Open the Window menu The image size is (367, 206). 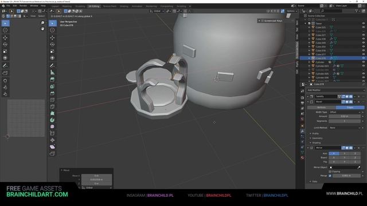pos(34,6)
